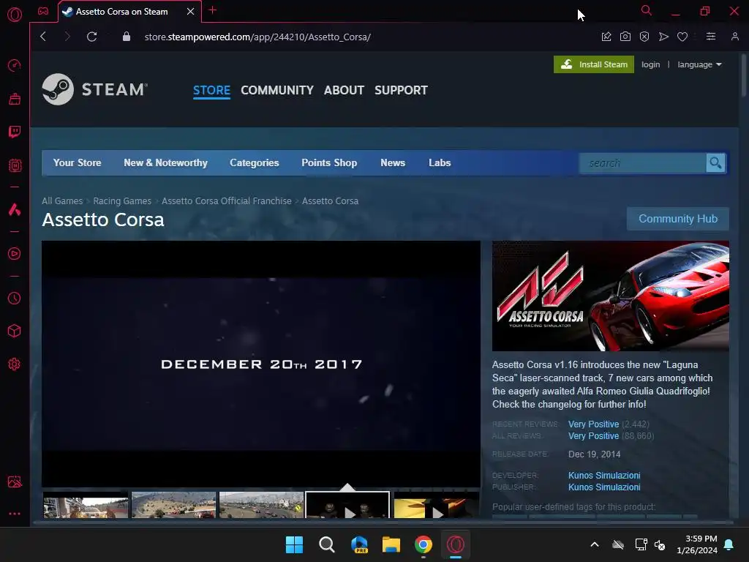Click the Steam logo
This screenshot has height=562, width=749.
[94, 89]
